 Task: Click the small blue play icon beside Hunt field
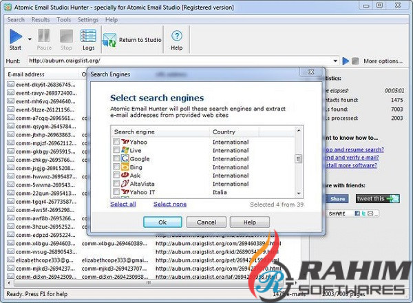click(346, 61)
